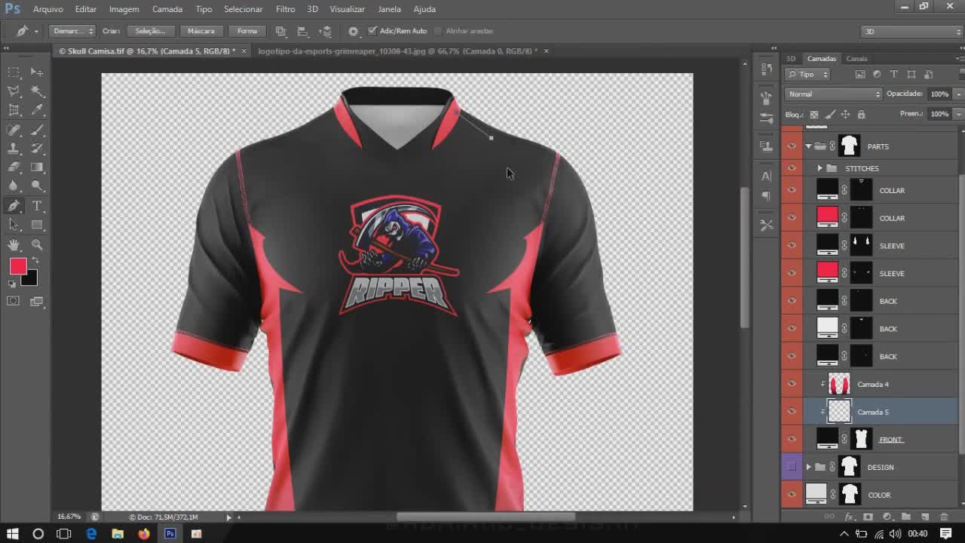Open the Tipo layer filter dropdown

coord(807,74)
